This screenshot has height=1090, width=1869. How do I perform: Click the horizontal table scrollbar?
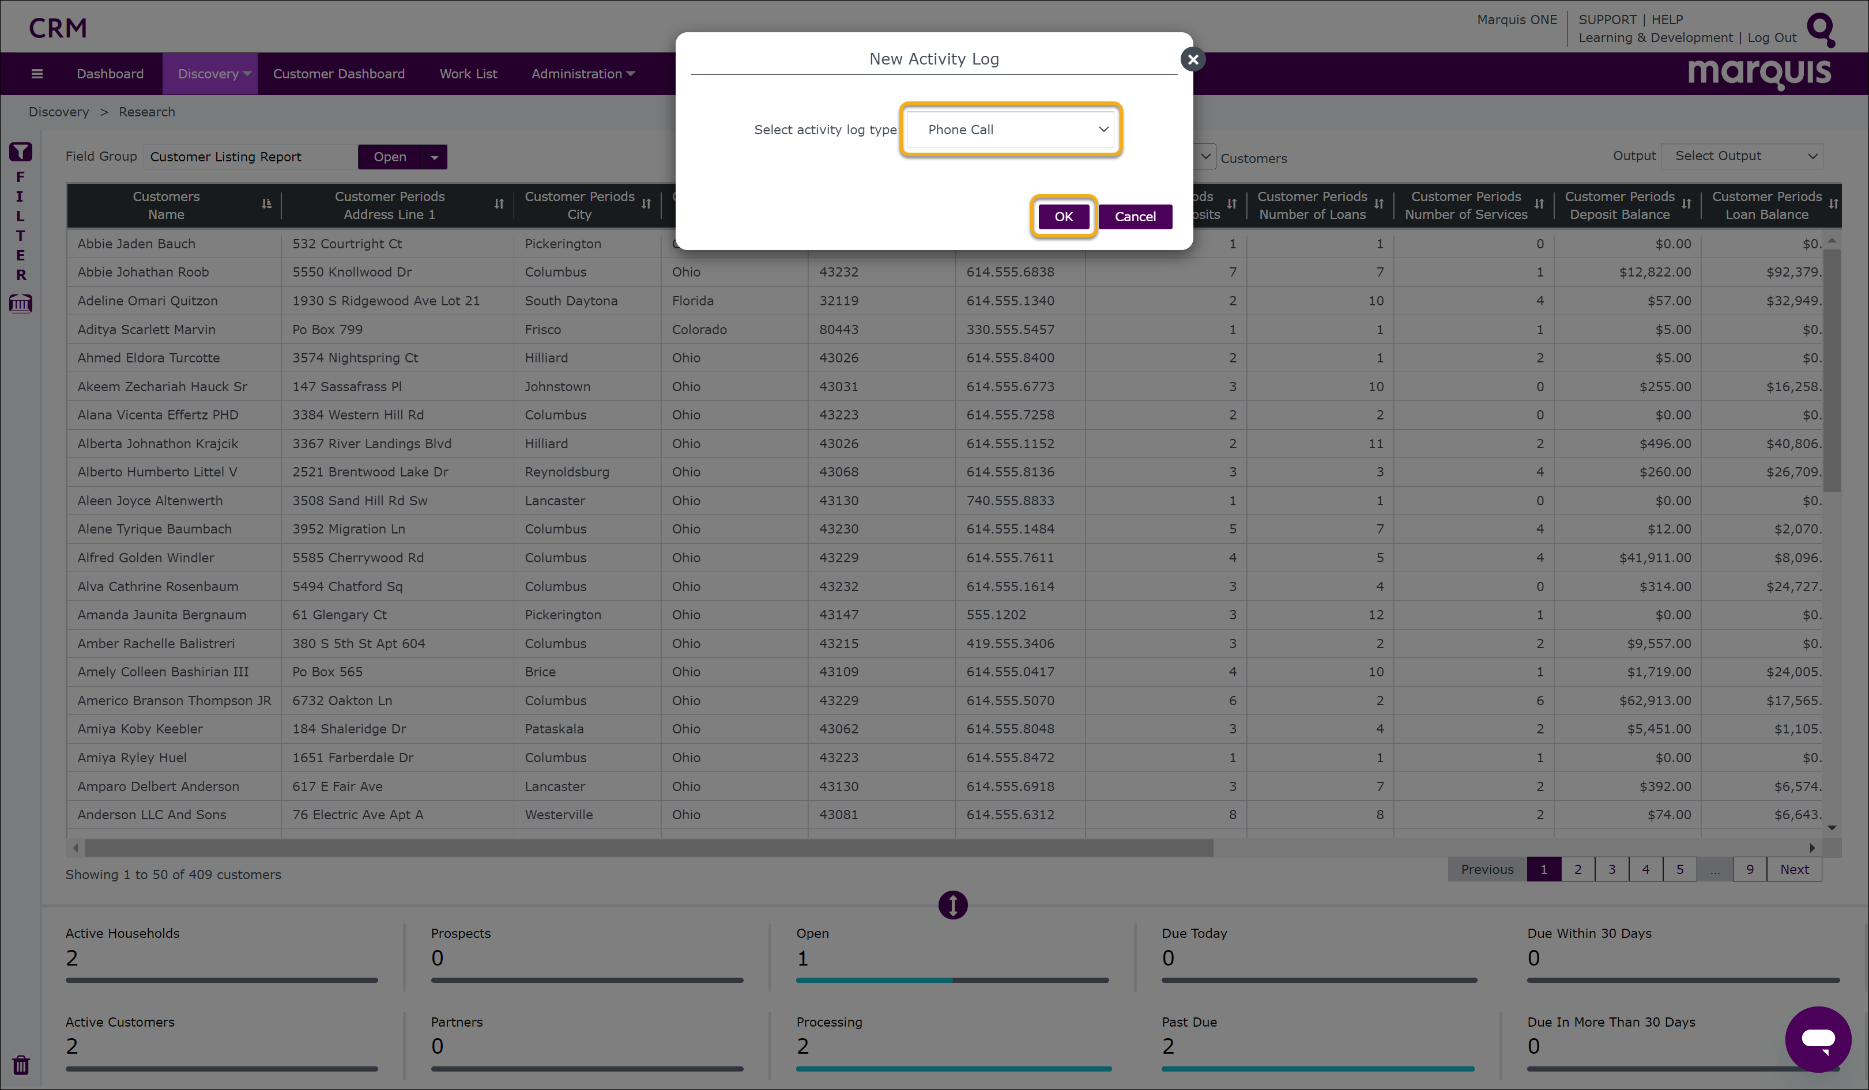pyautogui.click(x=649, y=847)
